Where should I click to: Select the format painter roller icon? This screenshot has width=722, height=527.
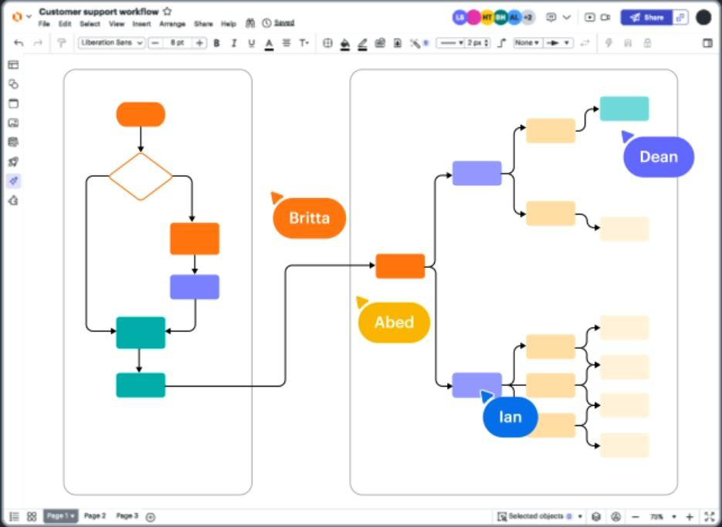pos(61,42)
